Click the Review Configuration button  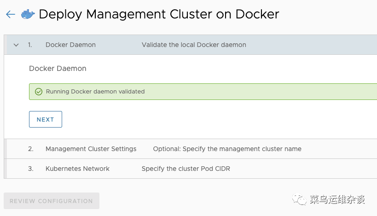51,201
